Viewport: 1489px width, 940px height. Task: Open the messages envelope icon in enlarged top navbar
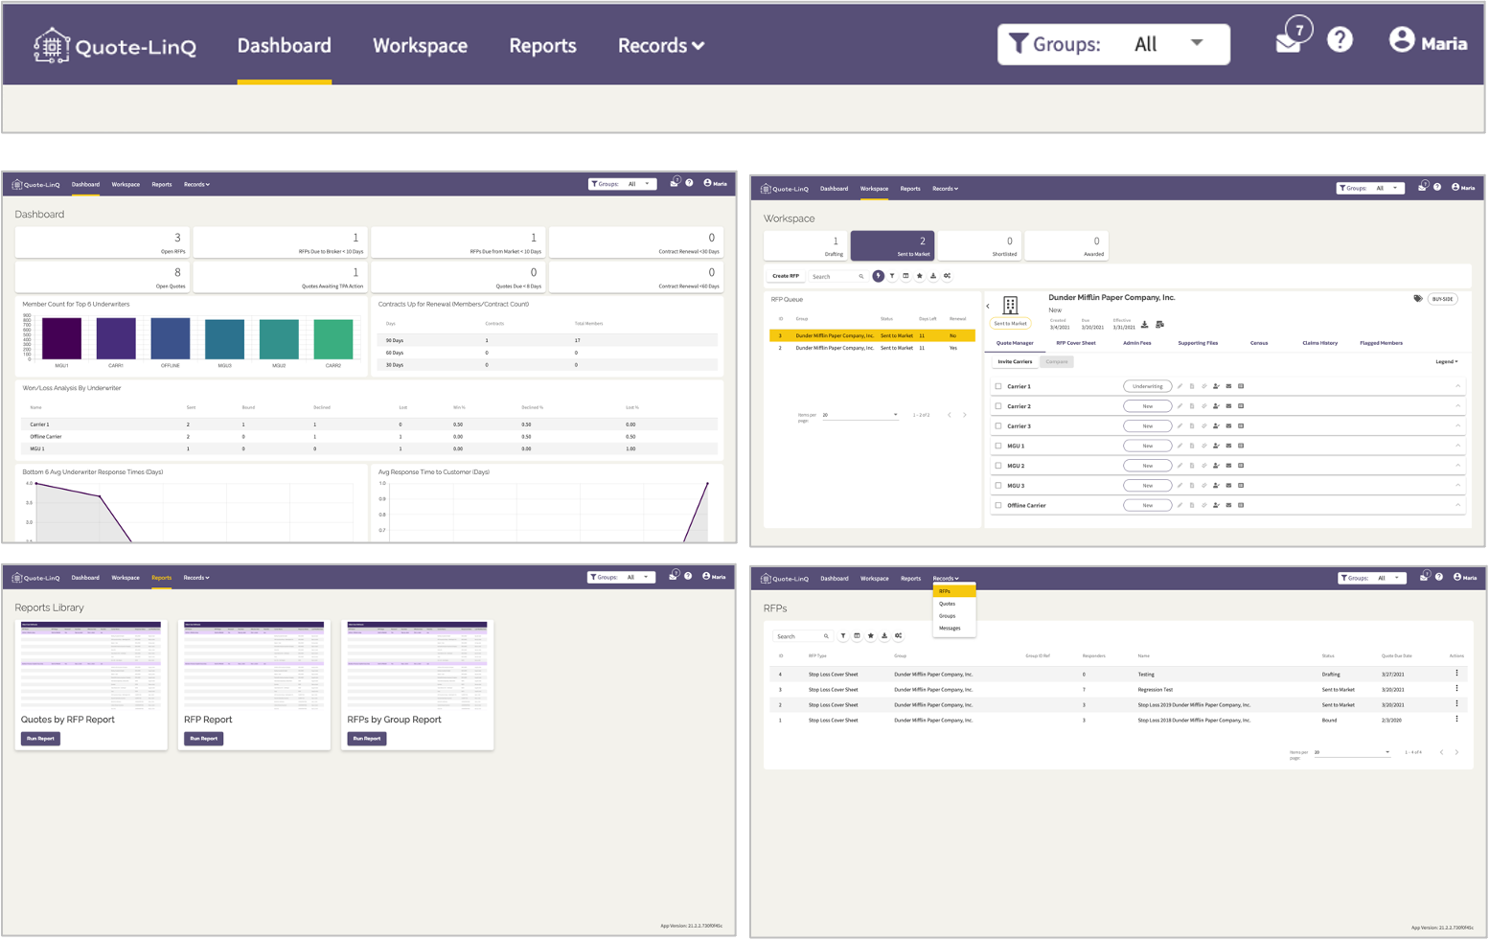[x=1288, y=42]
